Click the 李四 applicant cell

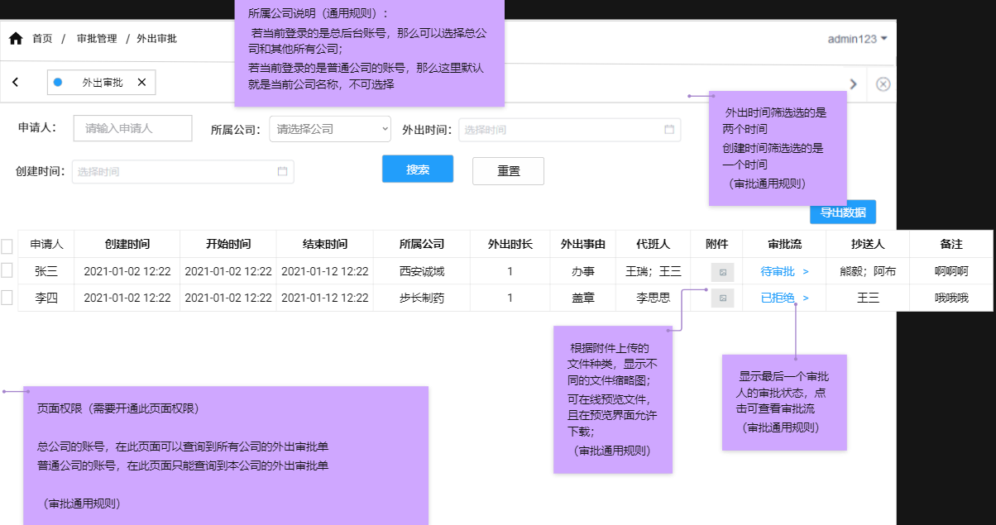(x=46, y=298)
